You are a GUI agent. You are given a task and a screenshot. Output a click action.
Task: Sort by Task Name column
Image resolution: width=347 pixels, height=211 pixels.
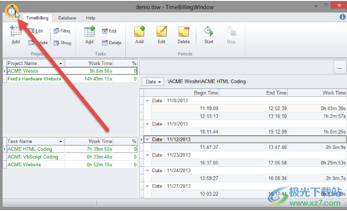click(36, 141)
